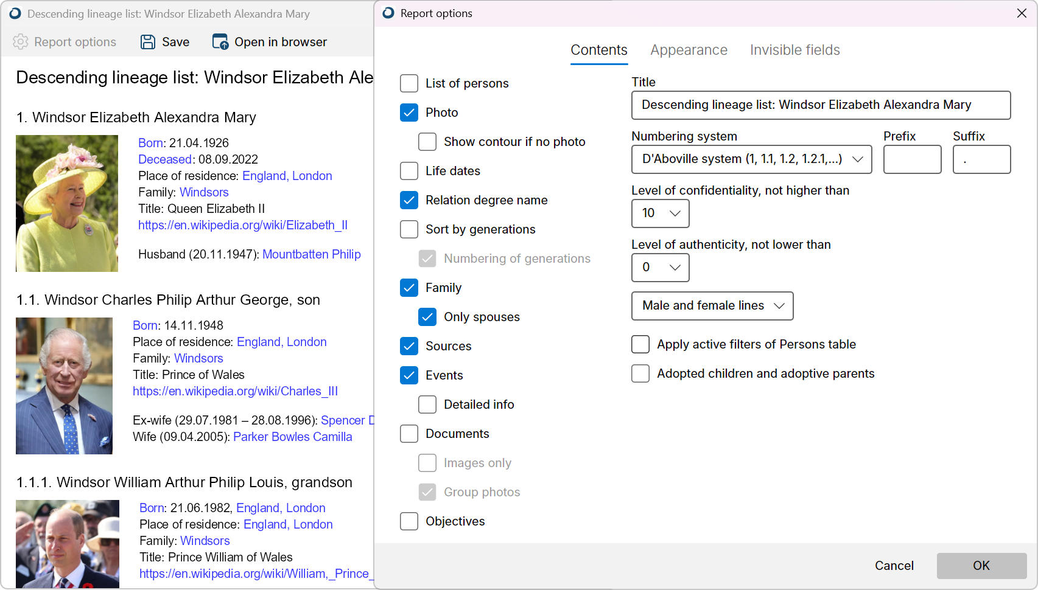This screenshot has width=1038, height=590.
Task: Open the Numbering system dropdown
Action: click(x=751, y=159)
